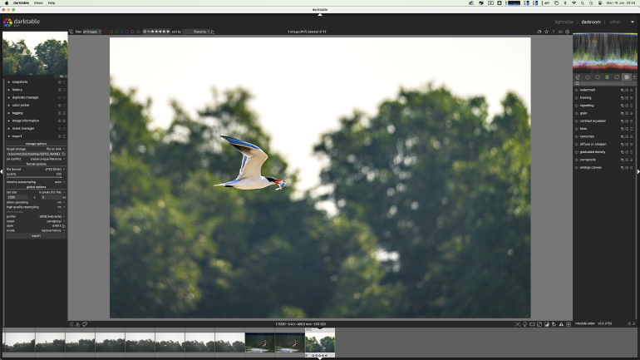Image resolution: width=640 pixels, height=360 pixels.
Task: Enable the diffuse or sharpen module
Action: click(x=577, y=145)
